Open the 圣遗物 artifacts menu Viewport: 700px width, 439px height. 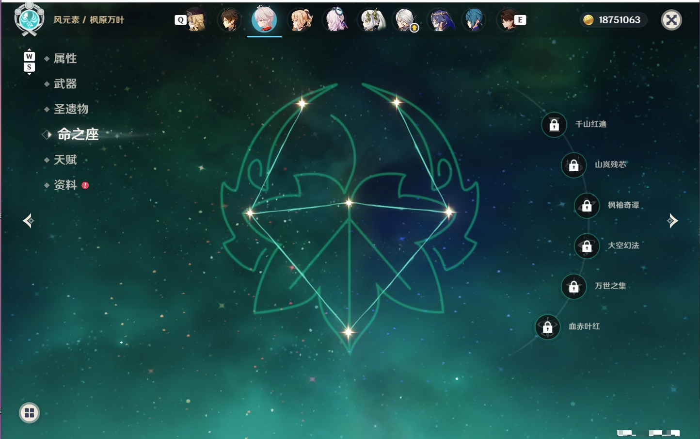(71, 109)
